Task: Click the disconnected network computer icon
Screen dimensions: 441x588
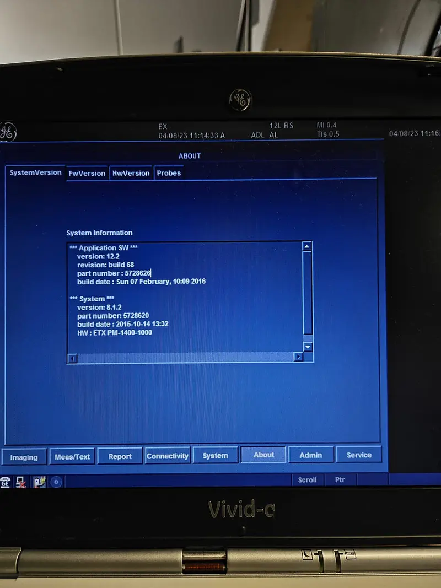Action: pyautogui.click(x=20, y=482)
